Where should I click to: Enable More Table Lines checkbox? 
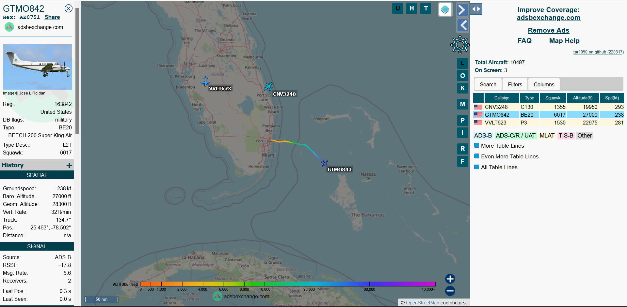[477, 145]
